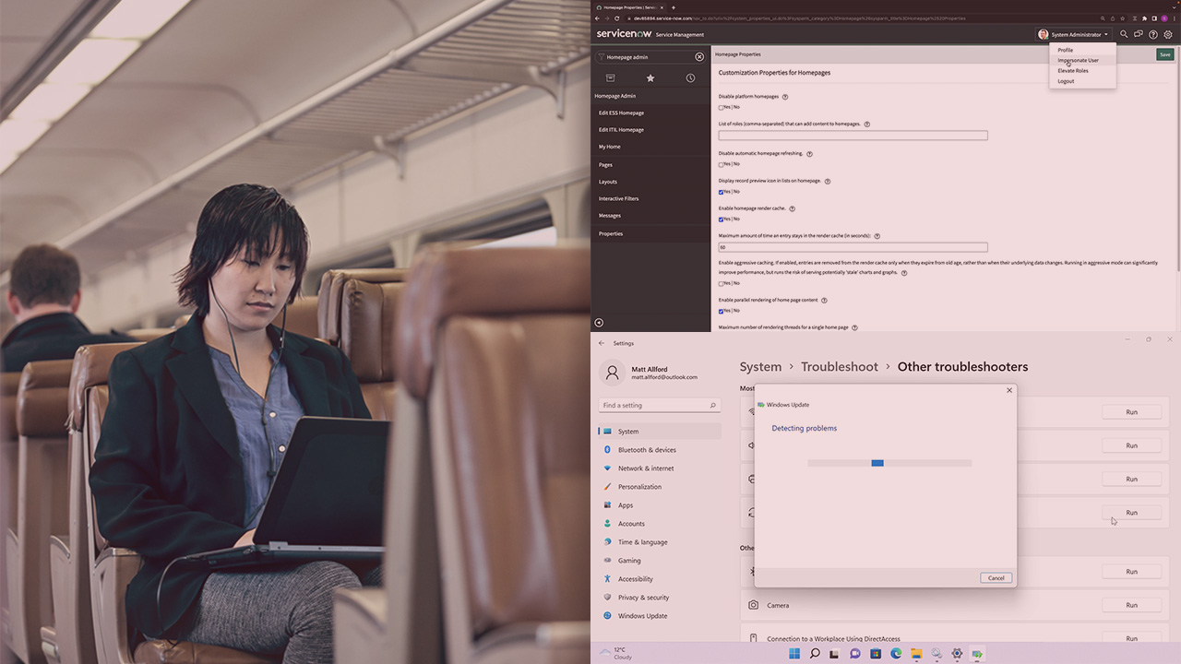Enable the Disable platform homepages checkbox
The image size is (1181, 664).
coord(722,107)
